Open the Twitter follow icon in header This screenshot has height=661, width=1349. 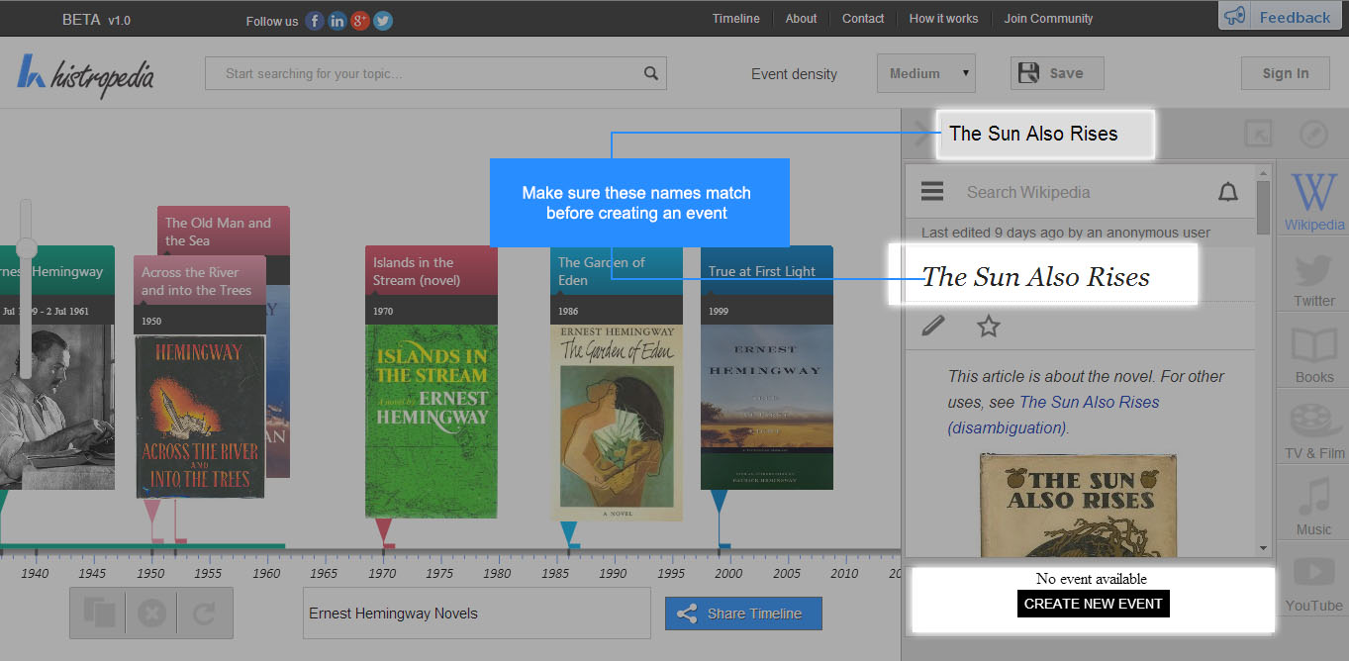(382, 21)
